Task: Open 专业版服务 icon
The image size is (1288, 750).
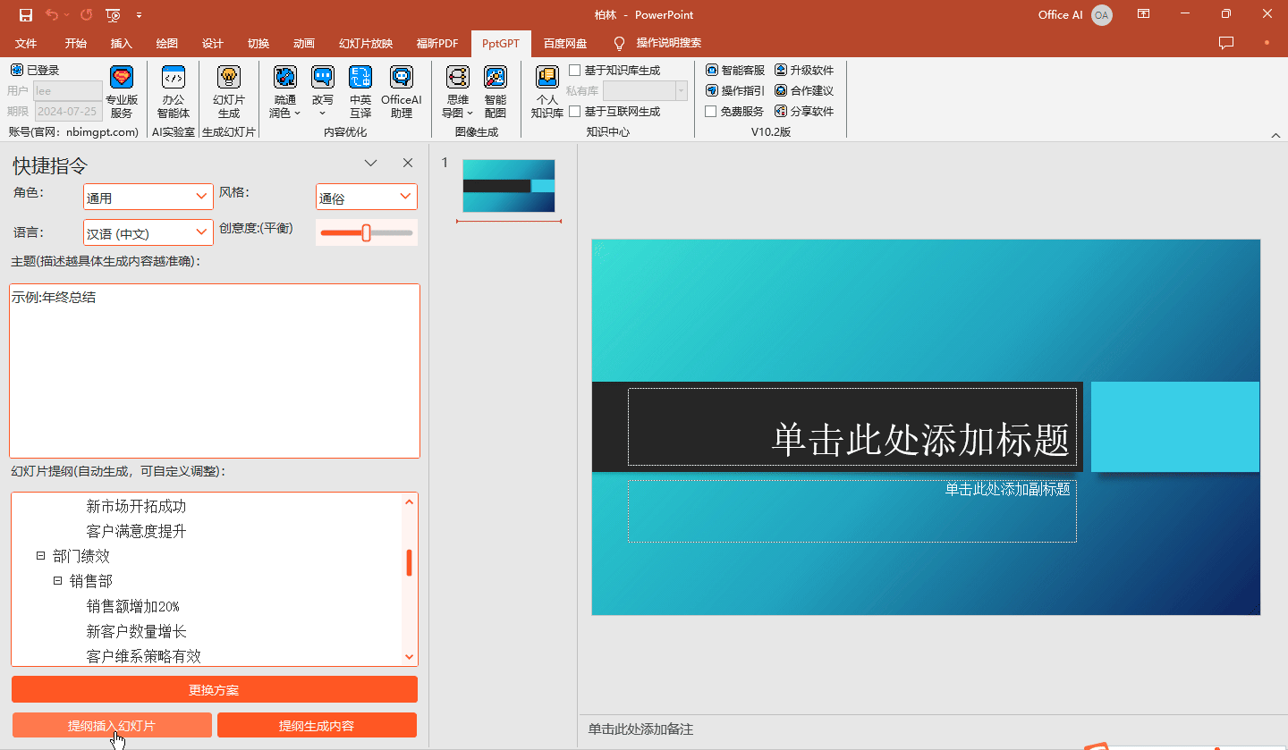Action: pos(122,92)
